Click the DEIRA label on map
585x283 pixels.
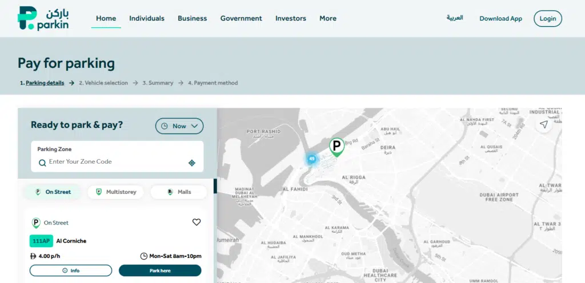(x=388, y=149)
